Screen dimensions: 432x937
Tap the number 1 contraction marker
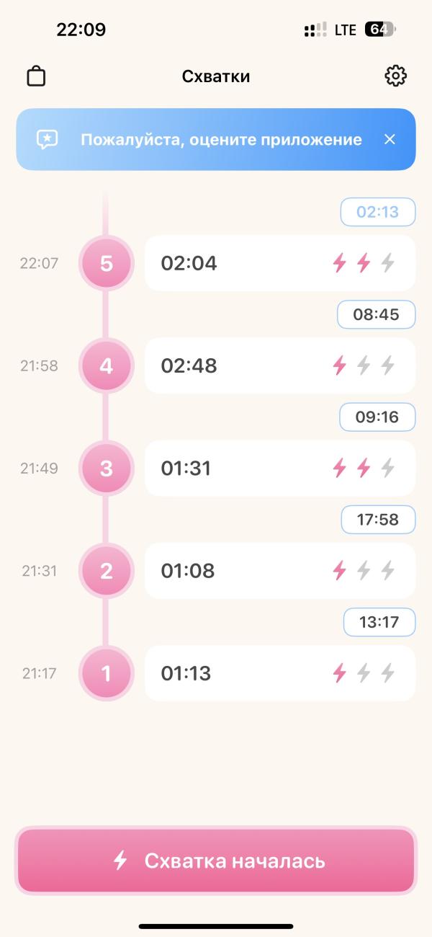[107, 673]
